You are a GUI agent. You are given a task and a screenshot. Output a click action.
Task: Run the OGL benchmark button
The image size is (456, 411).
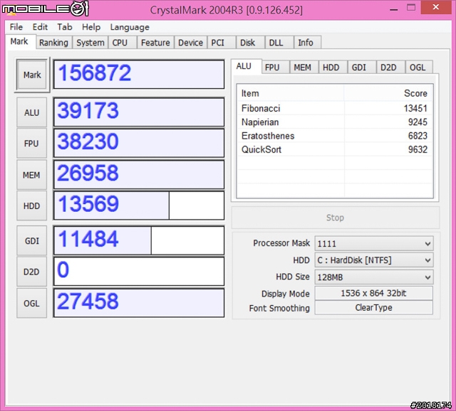(x=31, y=303)
